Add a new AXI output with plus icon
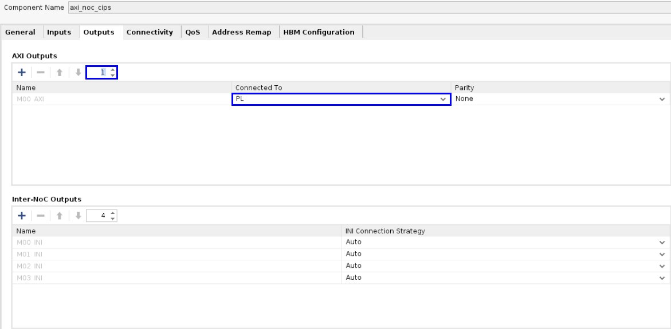Image resolution: width=671 pixels, height=329 pixels. [x=22, y=73]
